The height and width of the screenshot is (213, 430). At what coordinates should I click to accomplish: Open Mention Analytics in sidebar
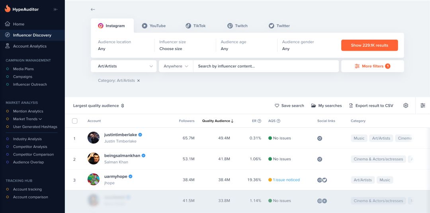click(28, 111)
